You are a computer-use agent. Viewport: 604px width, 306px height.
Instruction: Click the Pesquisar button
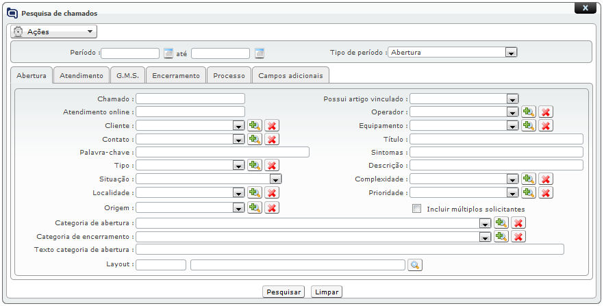click(284, 292)
